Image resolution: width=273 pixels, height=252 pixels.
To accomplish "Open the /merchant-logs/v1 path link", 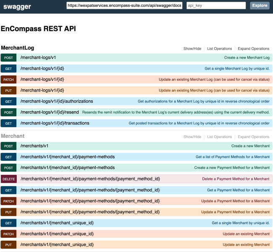I will 38,57.
